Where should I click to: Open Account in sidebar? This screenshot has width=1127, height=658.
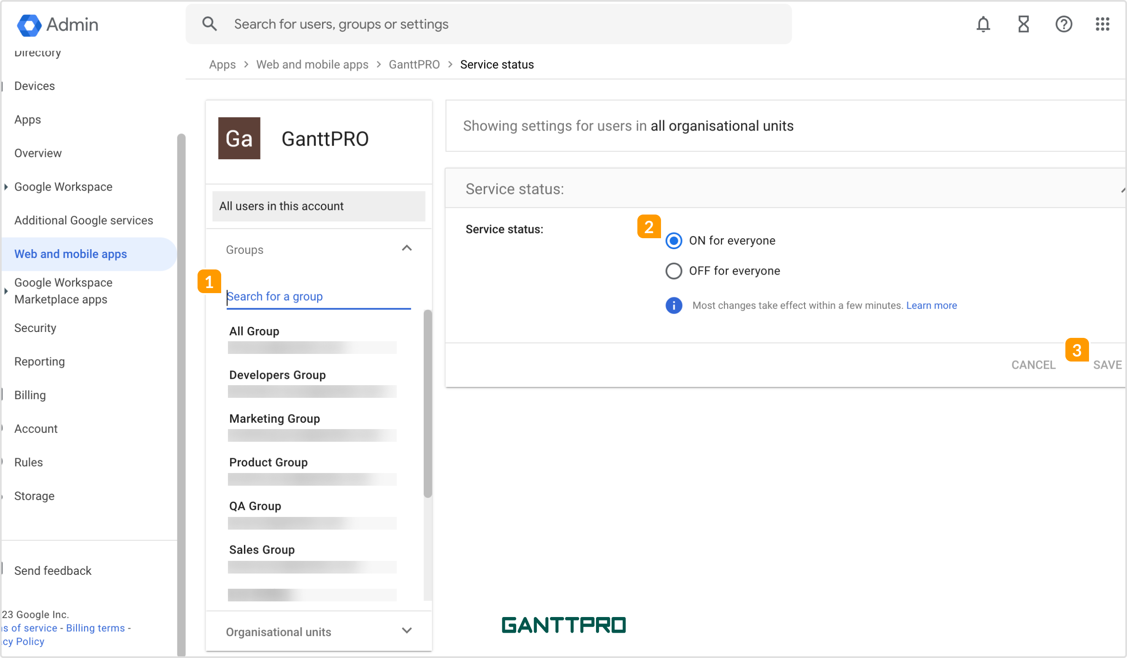tap(36, 429)
